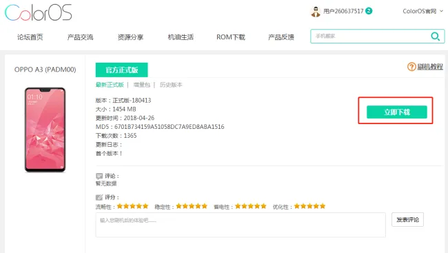
Task: Open 资源分享 in the navigation bar
Action: click(130, 37)
